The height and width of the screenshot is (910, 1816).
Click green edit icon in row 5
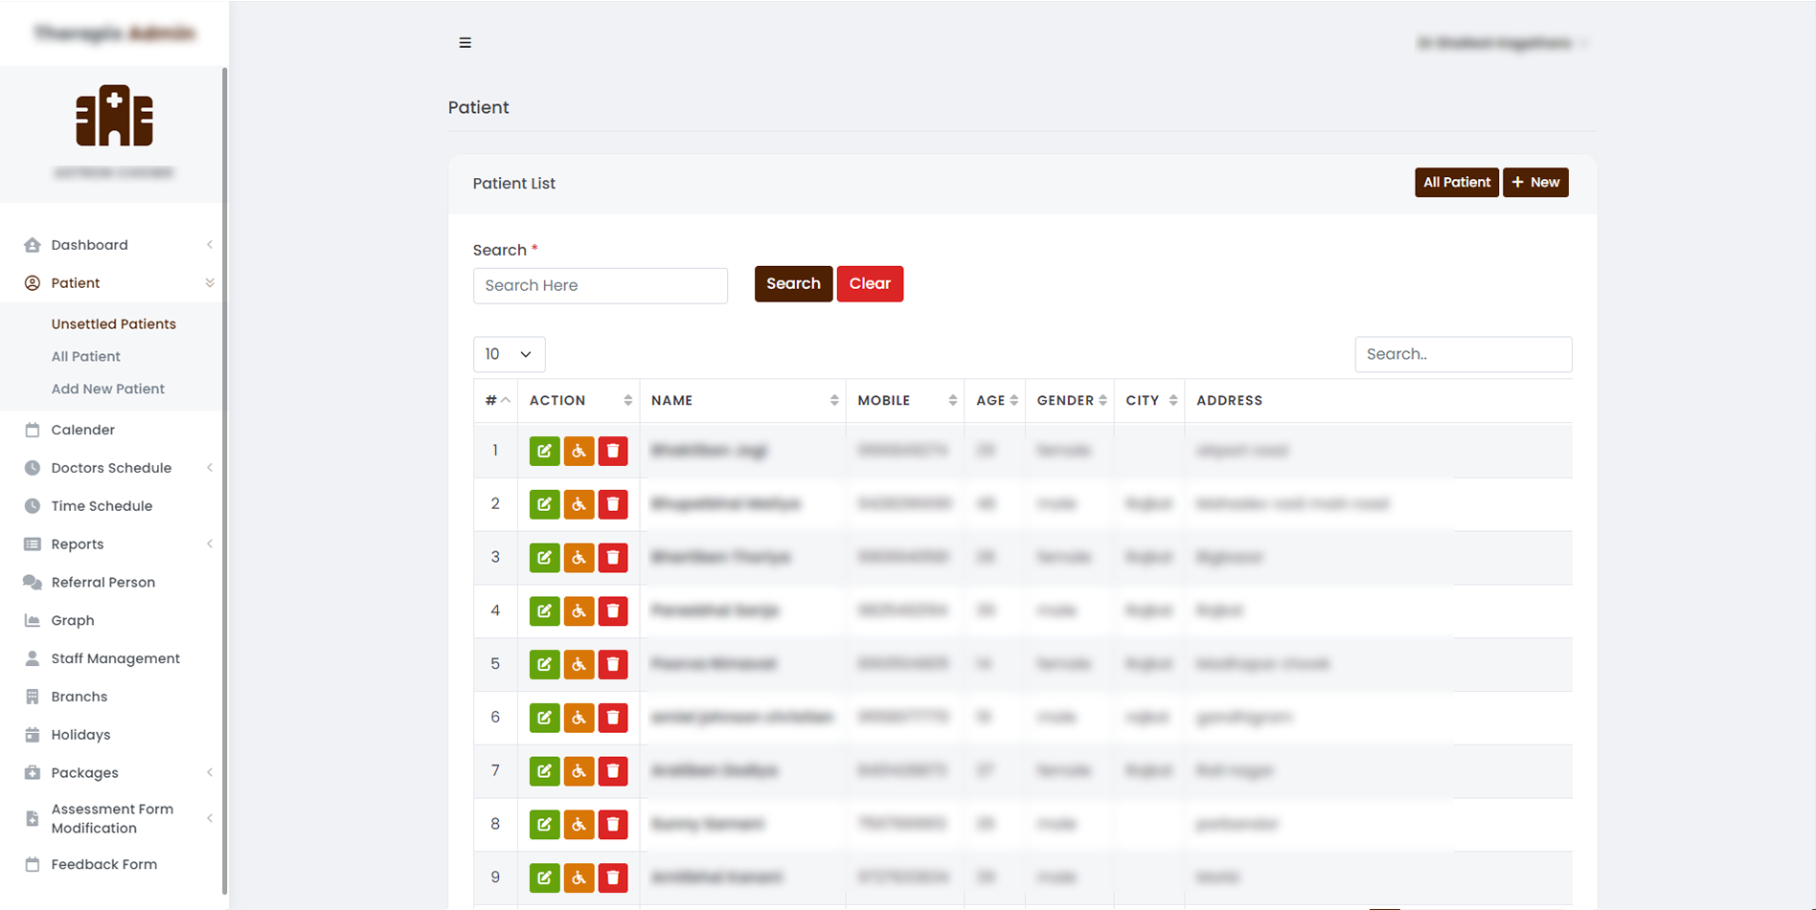(544, 664)
